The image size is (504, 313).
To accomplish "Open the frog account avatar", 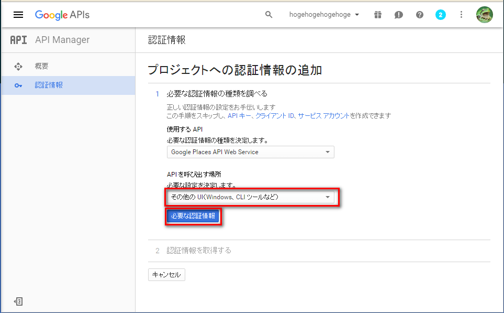I will (485, 15).
